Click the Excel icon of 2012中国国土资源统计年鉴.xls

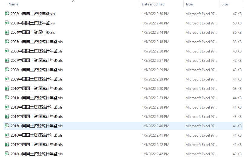7,107
